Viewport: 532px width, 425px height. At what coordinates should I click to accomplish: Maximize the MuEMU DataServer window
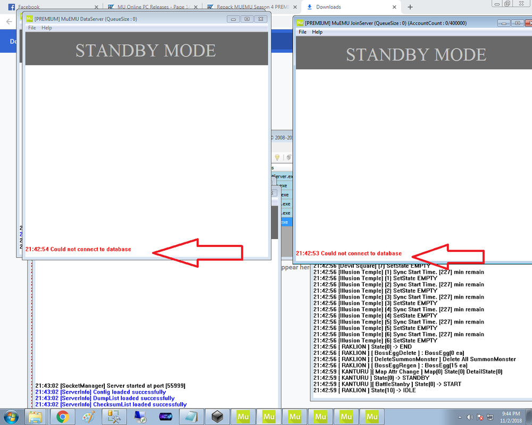coord(247,19)
